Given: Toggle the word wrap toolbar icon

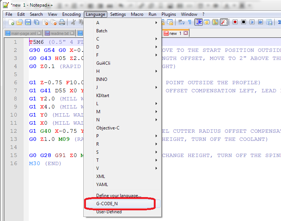Looking at the screenshot, I should click(x=181, y=22).
